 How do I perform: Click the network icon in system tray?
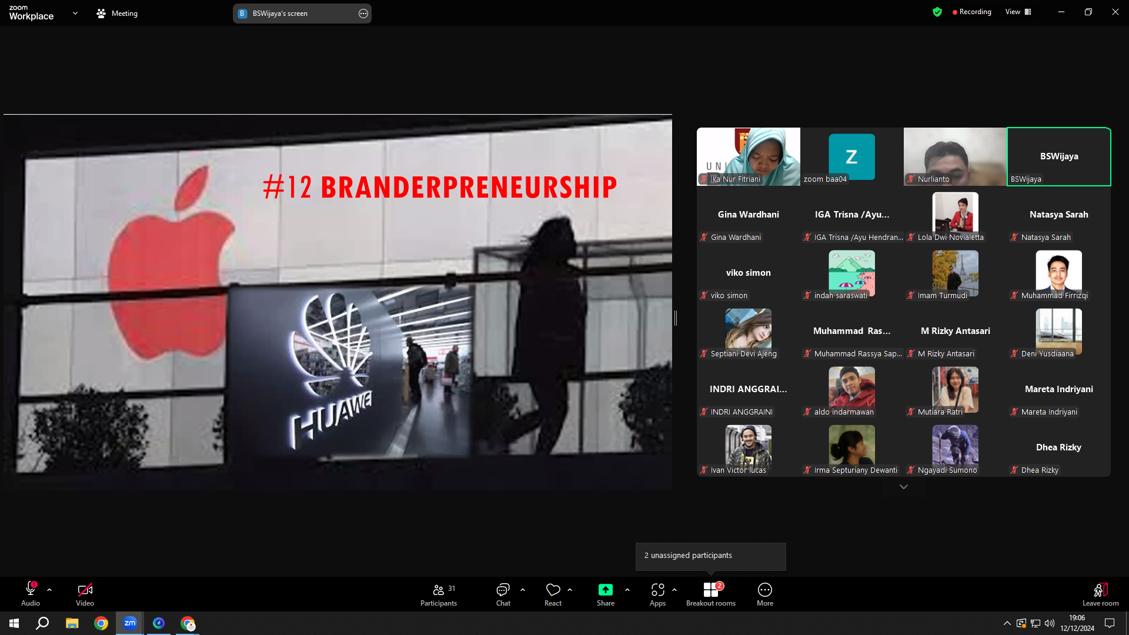click(x=1036, y=623)
